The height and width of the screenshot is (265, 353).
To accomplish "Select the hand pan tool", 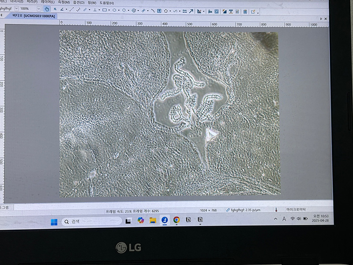I will click(x=47, y=9).
